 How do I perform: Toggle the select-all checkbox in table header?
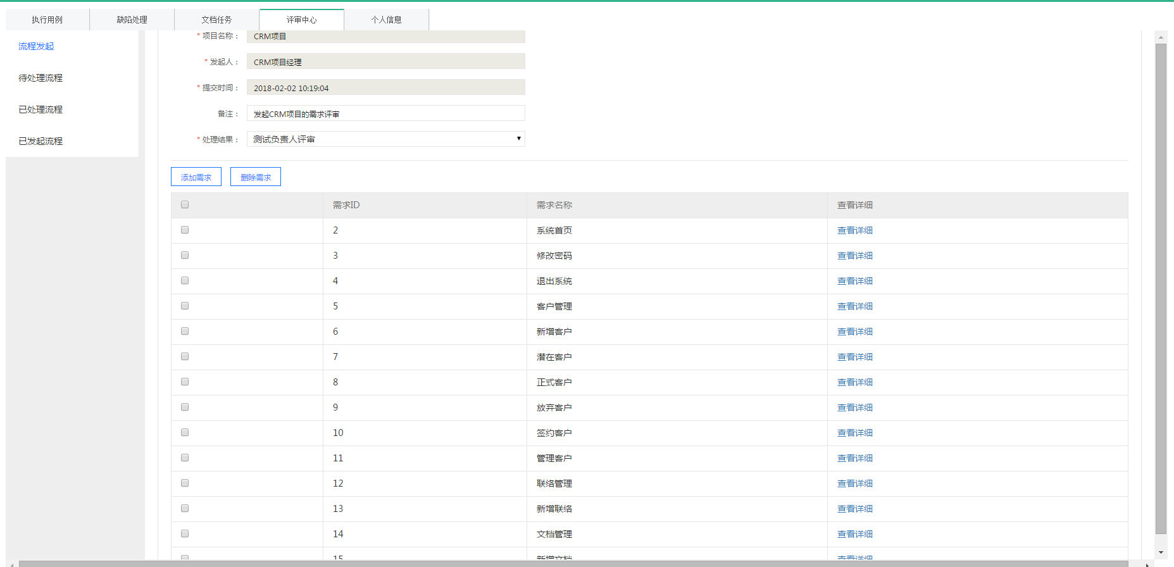[x=185, y=204]
